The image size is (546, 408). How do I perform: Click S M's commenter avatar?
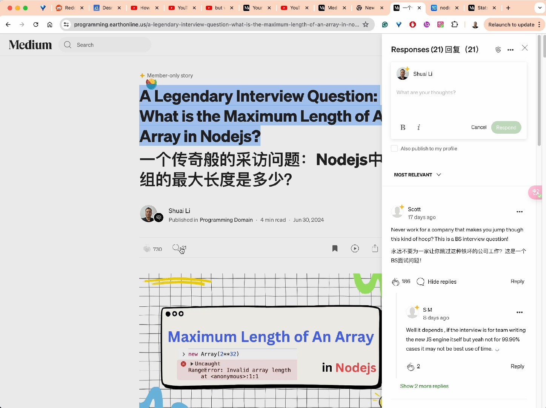412,312
